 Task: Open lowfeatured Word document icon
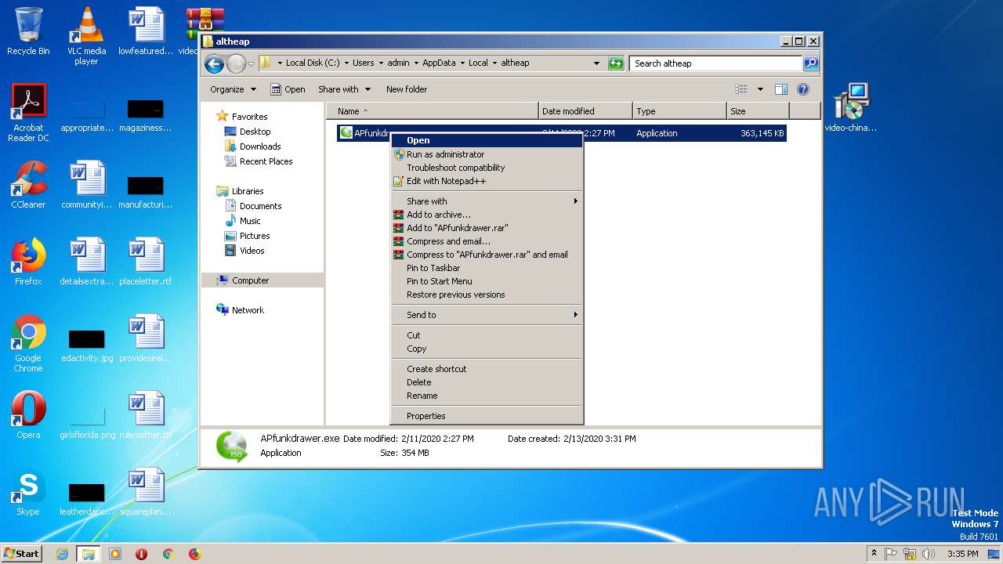[146, 31]
